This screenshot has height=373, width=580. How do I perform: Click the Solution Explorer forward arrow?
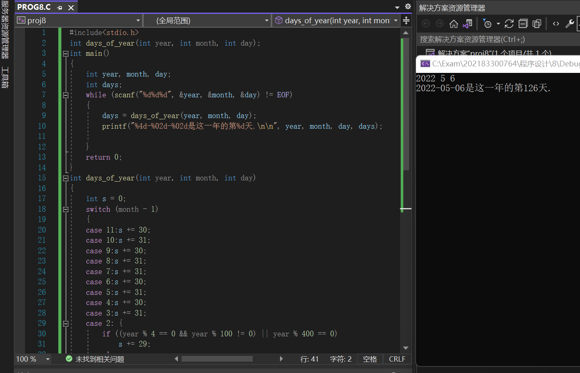pos(440,24)
